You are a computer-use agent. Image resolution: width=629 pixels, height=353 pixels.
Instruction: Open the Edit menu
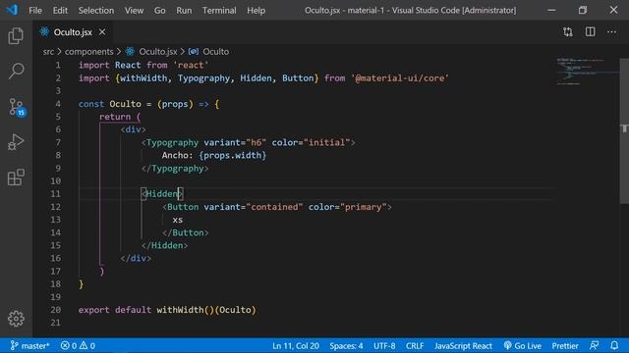(60, 10)
